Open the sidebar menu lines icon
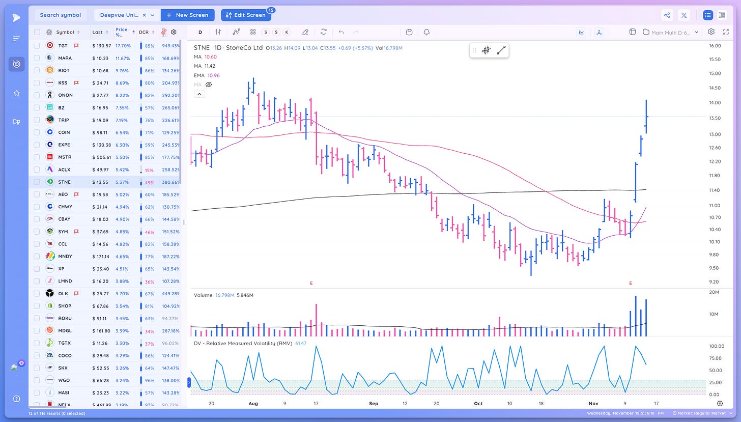This screenshot has height=422, width=741. 17,39
